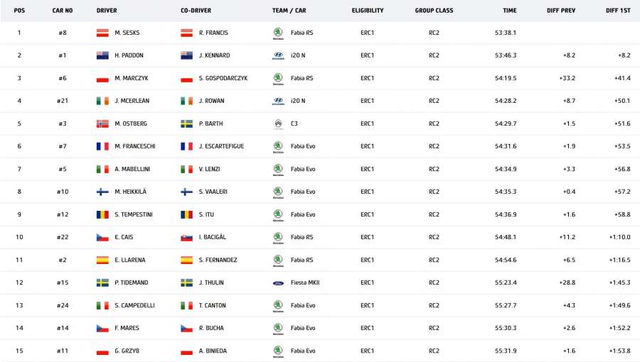Click Spanish flag beside E. LLARENA
The width and height of the screenshot is (640, 362).
(x=102, y=260)
